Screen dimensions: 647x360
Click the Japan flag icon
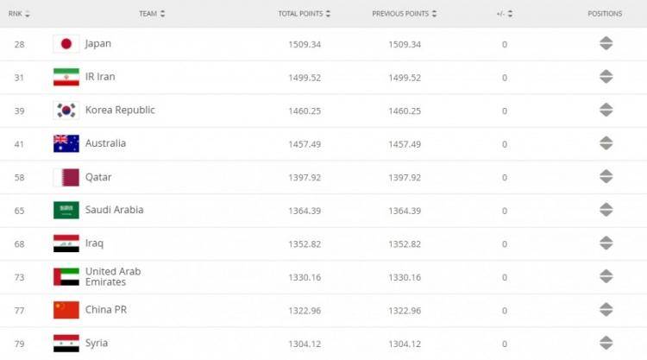pos(66,44)
